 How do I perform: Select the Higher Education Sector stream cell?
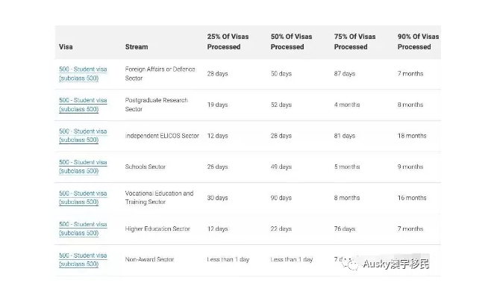coord(157,229)
